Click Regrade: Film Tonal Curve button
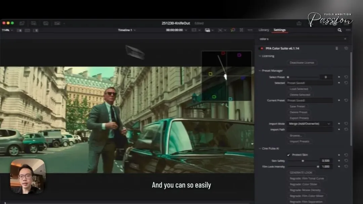Screen dimensions: 363x204 (307, 178)
